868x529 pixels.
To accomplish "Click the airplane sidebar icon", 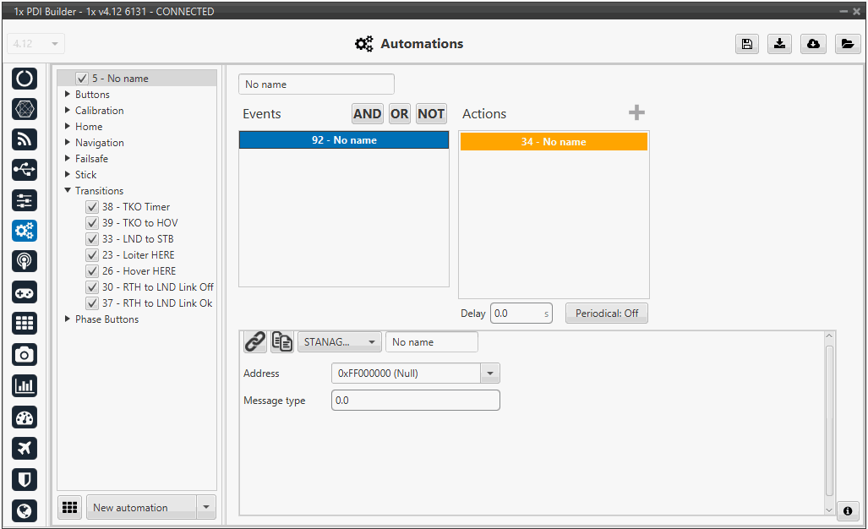I will (x=25, y=448).
